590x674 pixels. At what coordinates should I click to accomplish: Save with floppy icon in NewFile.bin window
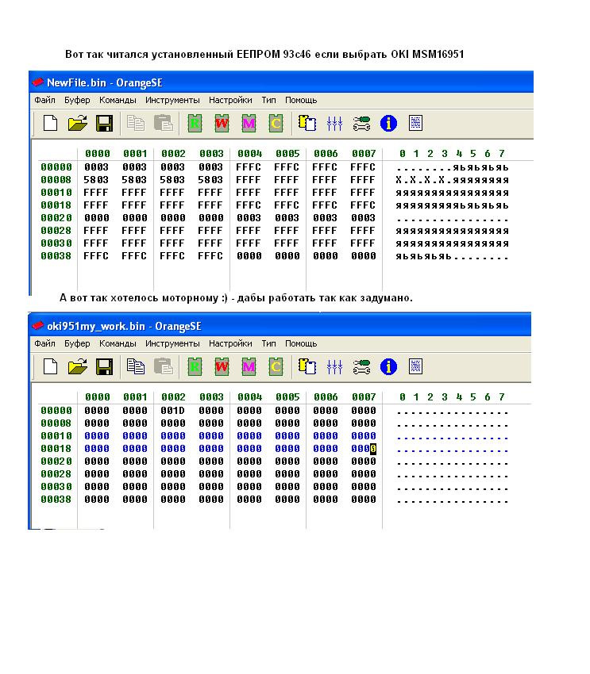pyautogui.click(x=104, y=124)
